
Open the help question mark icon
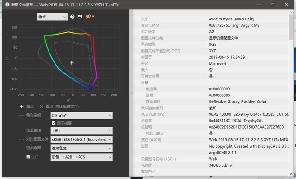pyautogui.click(x=72, y=17)
